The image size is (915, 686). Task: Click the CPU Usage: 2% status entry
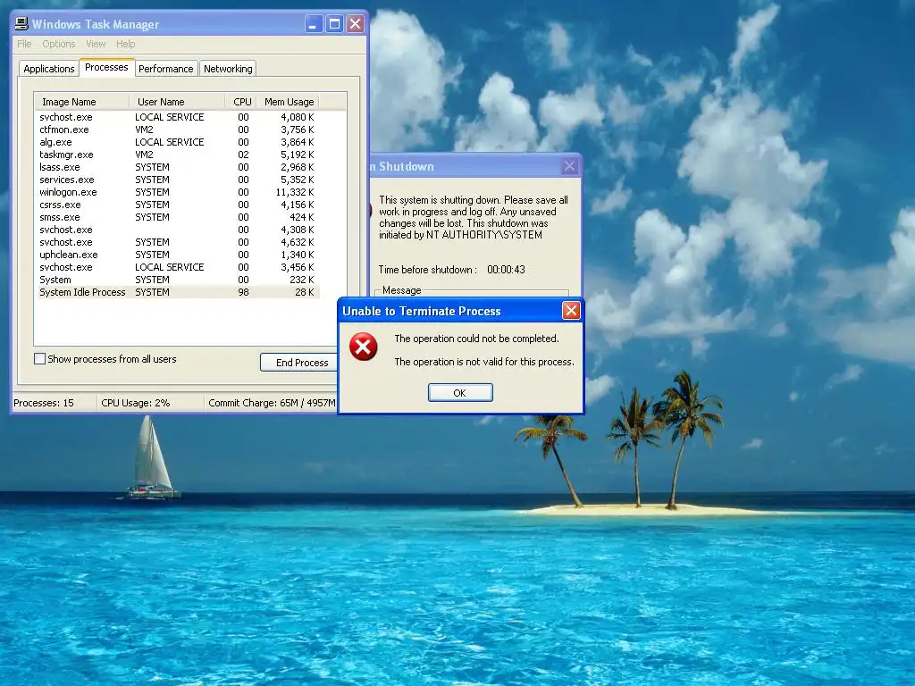click(150, 403)
